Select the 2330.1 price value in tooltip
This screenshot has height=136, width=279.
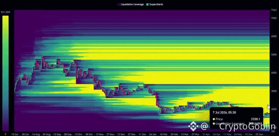point(255,119)
